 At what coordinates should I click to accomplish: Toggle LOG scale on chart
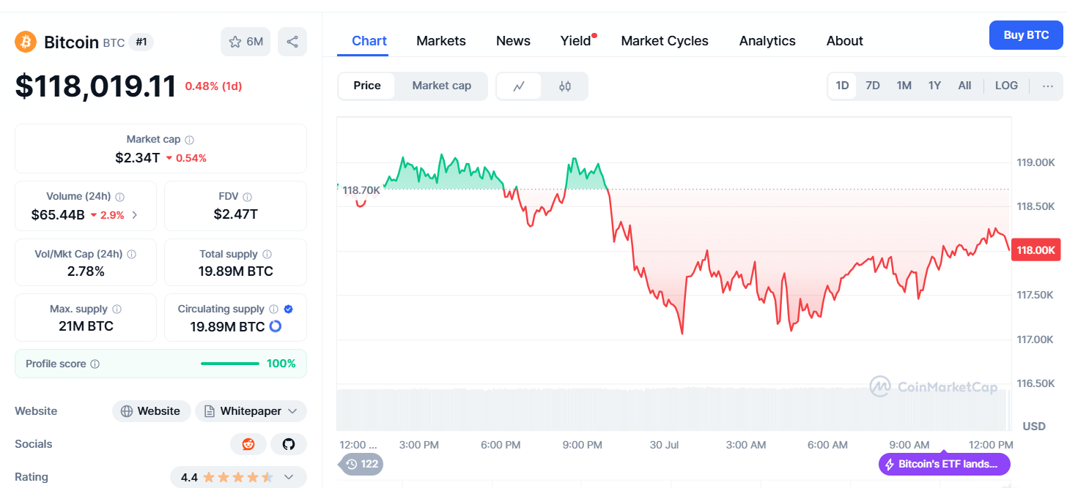coord(1006,86)
